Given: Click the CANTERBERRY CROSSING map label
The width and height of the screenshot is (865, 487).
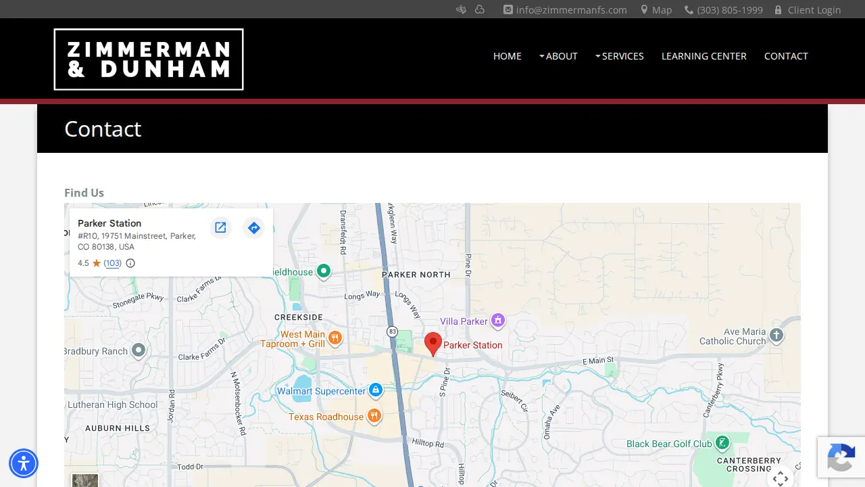Looking at the screenshot, I should (749, 464).
